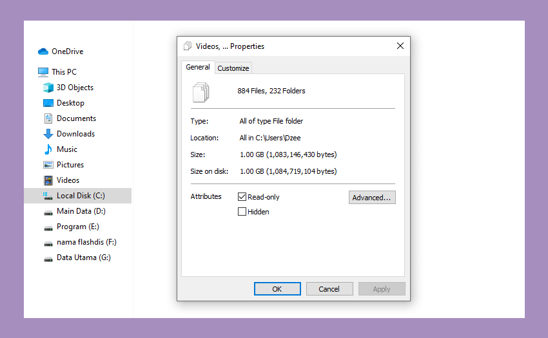Click the OneDrive cloud icon

pos(43,52)
